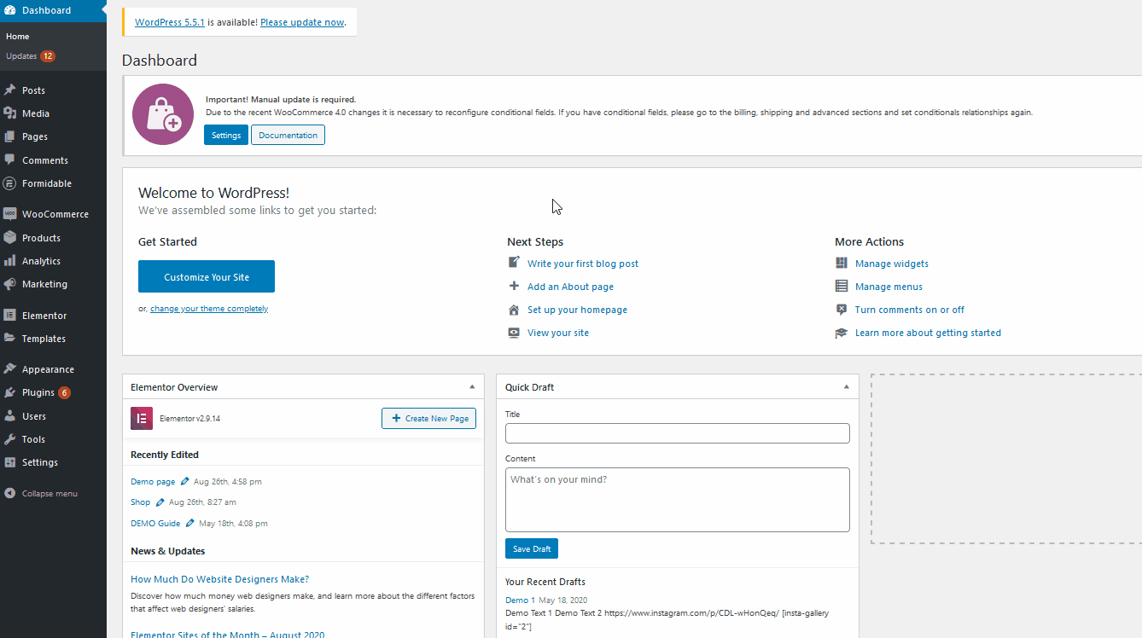The height and width of the screenshot is (638, 1142).
Task: Click the Products box icon
Action: point(9,238)
